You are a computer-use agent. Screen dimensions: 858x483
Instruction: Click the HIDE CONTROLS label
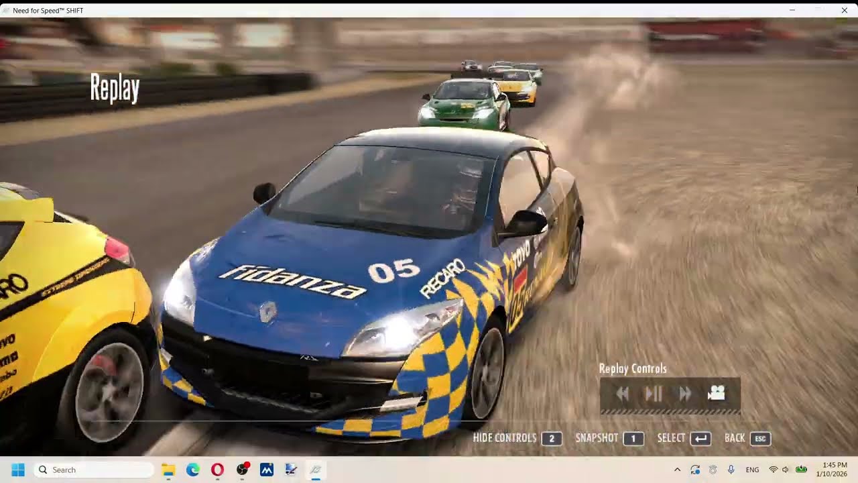(x=505, y=438)
